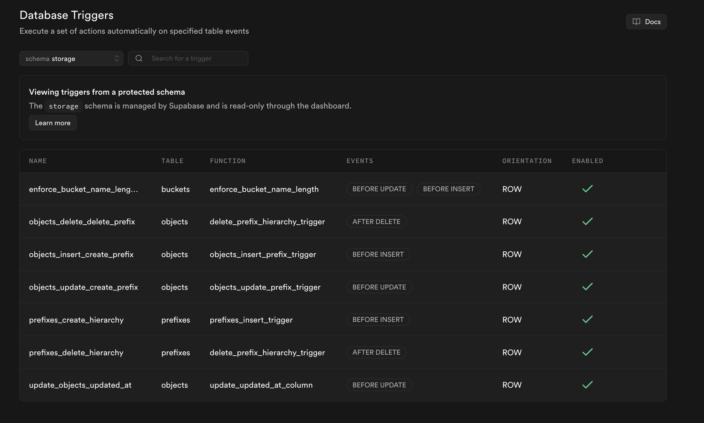The height and width of the screenshot is (423, 704).
Task: Click the NAME column header
Action: click(x=38, y=161)
